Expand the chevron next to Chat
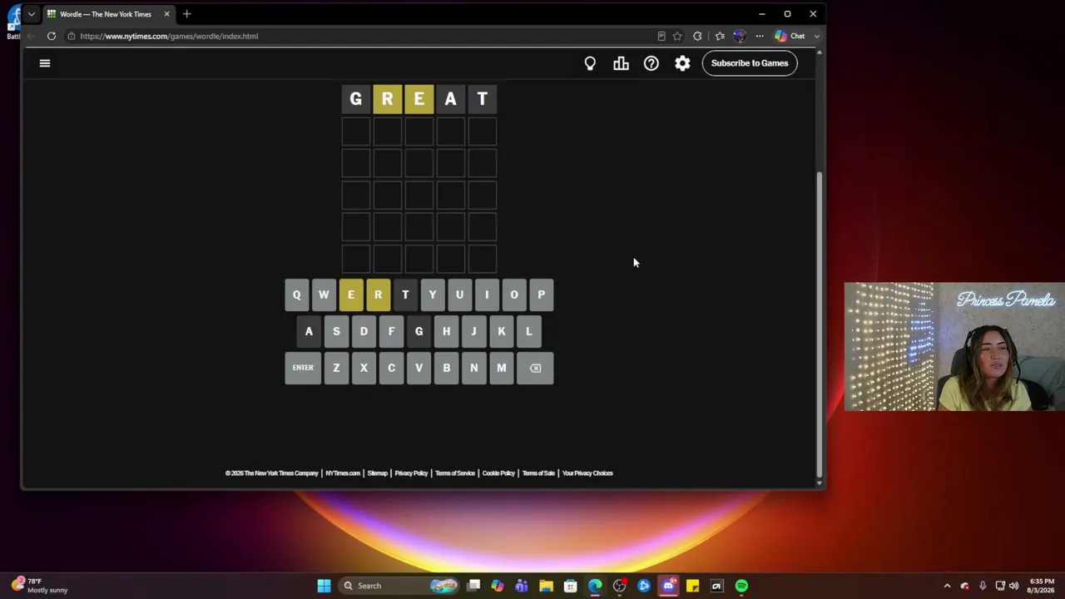The height and width of the screenshot is (599, 1065). pos(817,36)
